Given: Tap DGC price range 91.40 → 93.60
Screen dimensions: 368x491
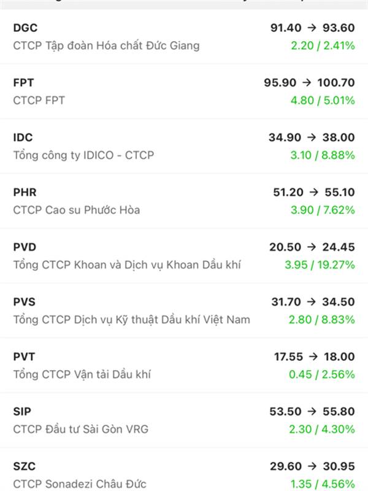Looking at the screenshot, I should (312, 28).
